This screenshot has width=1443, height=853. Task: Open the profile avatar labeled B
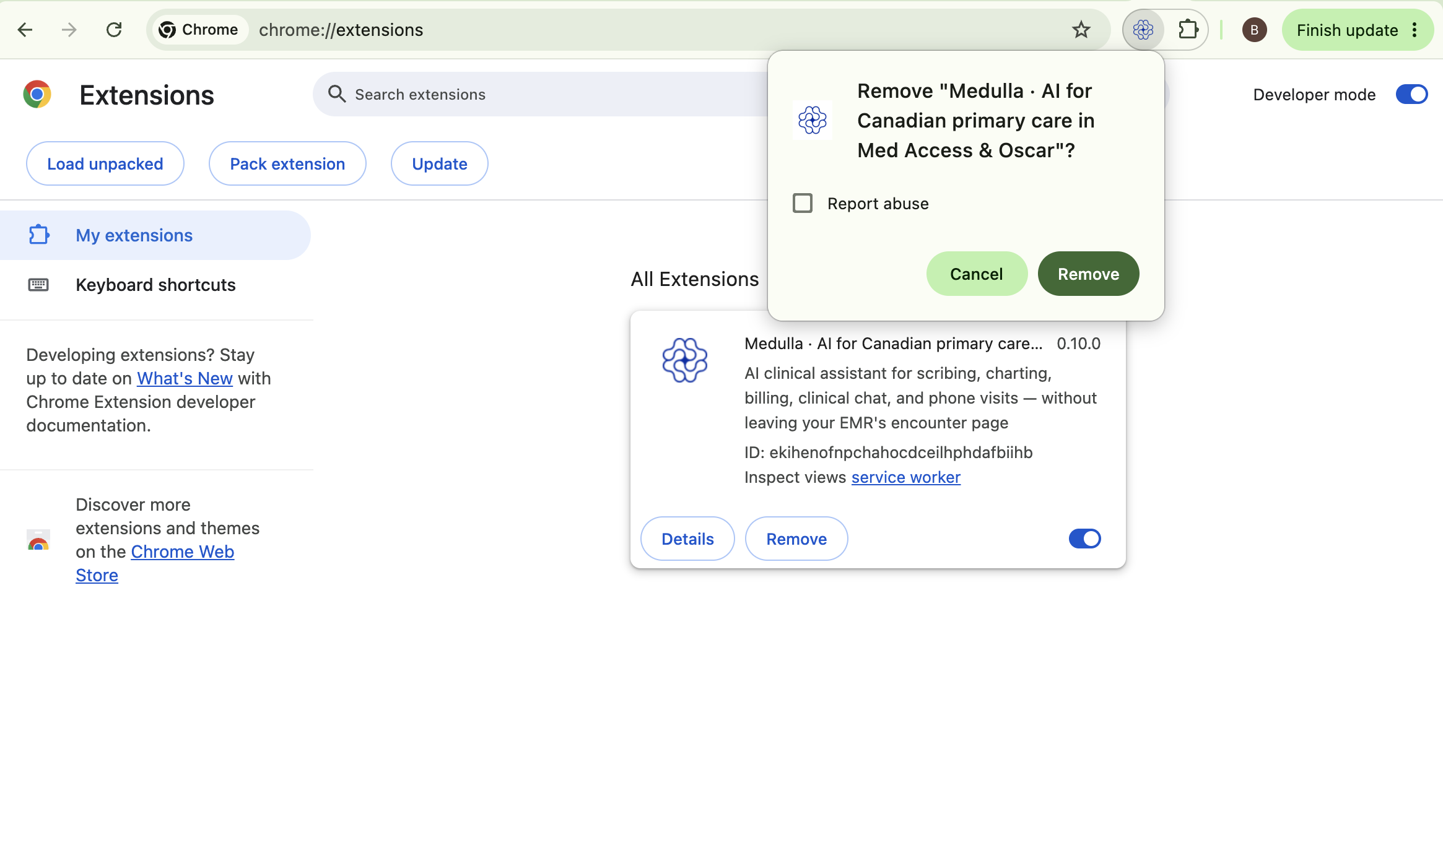tap(1255, 30)
